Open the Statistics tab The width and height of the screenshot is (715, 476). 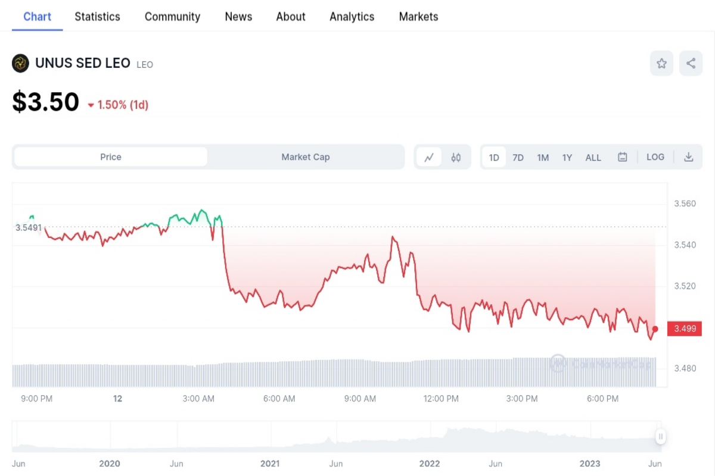pos(97,17)
